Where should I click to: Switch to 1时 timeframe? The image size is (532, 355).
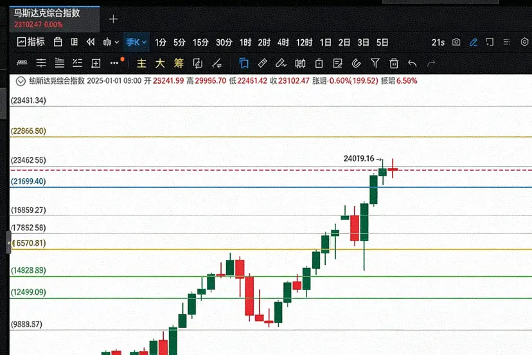[245, 42]
